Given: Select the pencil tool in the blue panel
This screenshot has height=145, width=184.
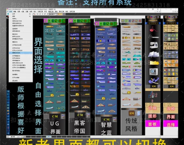Looking at the screenshot, I should tap(101, 30).
